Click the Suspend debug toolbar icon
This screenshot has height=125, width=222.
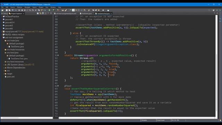[22, 10]
